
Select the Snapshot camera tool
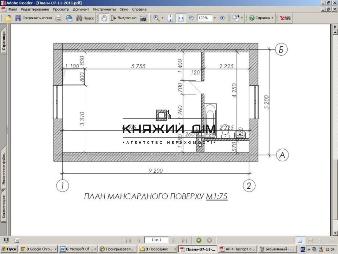point(143,18)
